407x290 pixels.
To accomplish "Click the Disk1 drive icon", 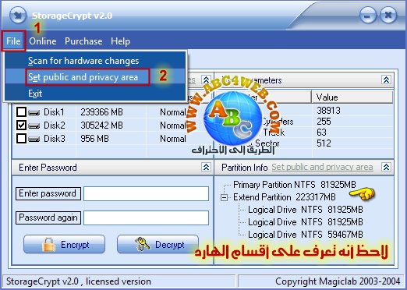I will (34, 113).
